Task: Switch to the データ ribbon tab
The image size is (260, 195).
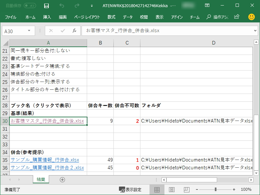Action: [127, 18]
